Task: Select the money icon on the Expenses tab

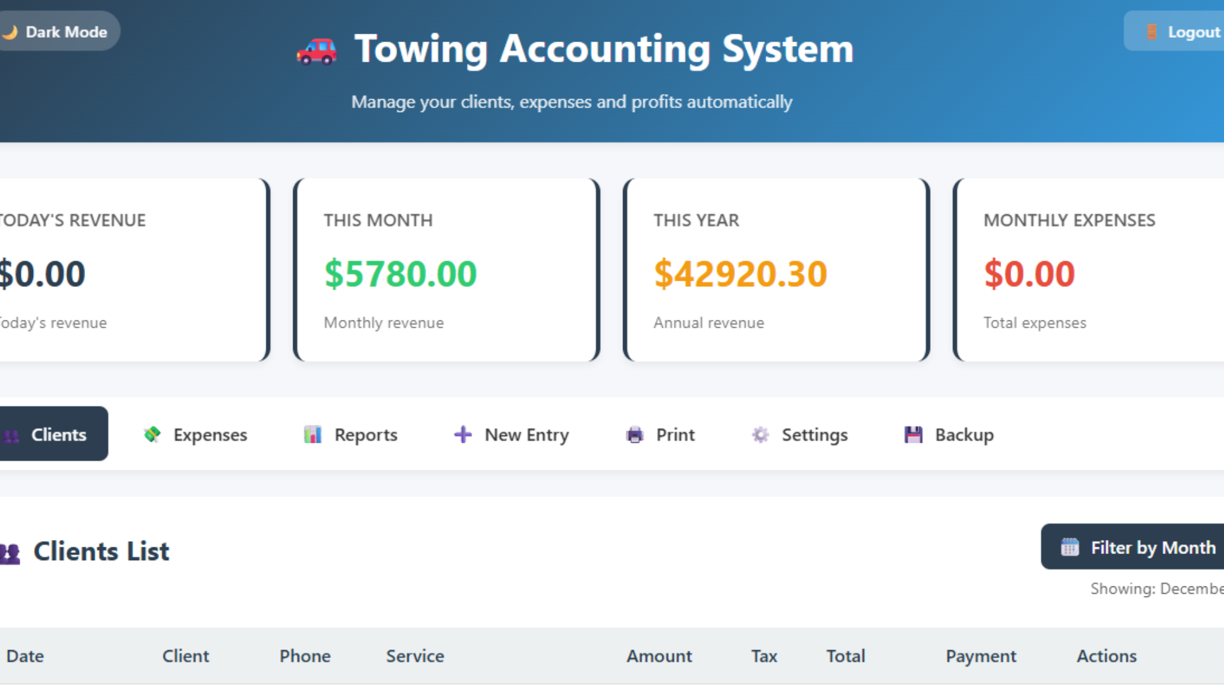Action: [x=154, y=434]
